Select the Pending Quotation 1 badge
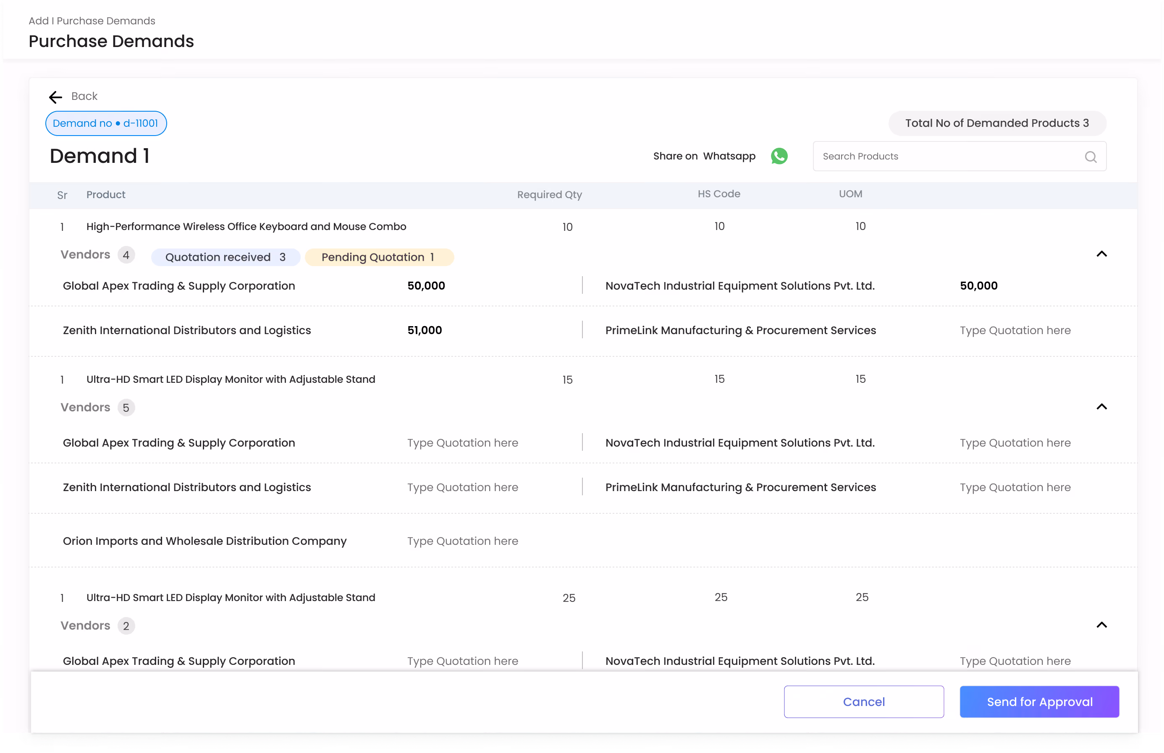 tap(379, 257)
